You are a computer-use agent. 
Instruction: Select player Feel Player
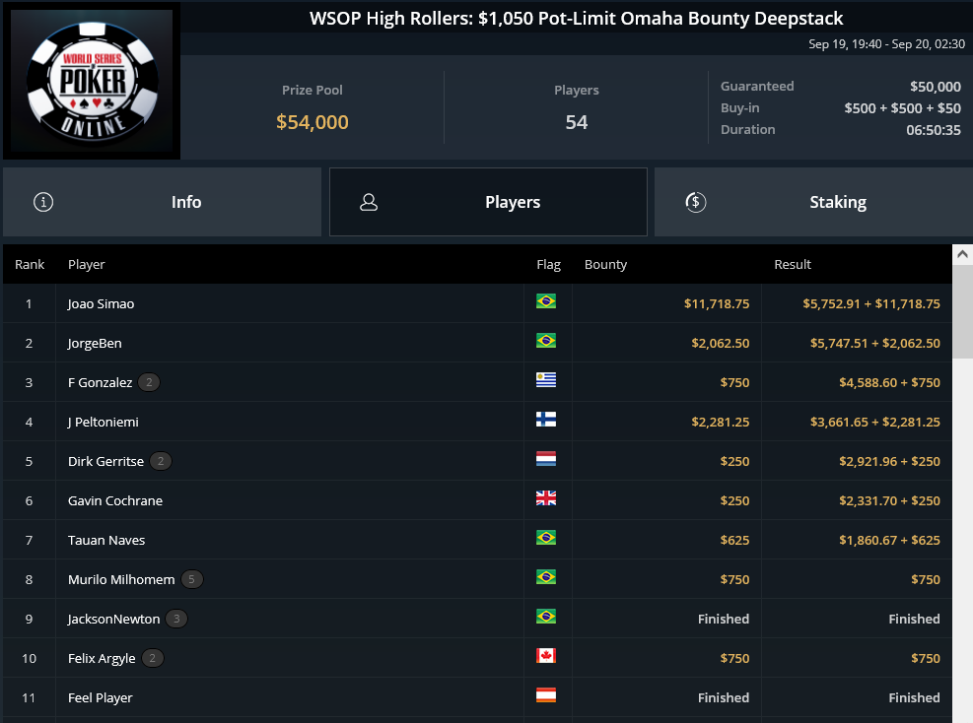[101, 697]
